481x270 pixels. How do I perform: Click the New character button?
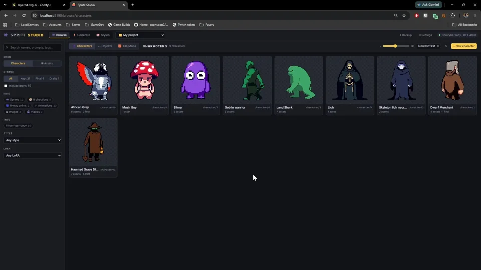[x=464, y=46]
